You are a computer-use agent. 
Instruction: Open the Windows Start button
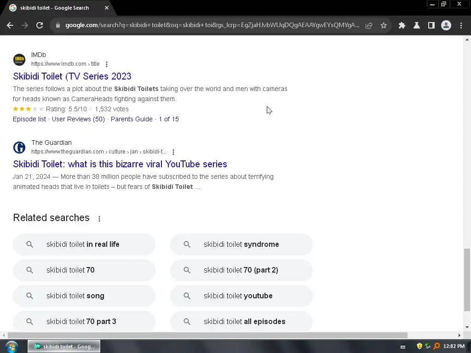click(x=11, y=347)
